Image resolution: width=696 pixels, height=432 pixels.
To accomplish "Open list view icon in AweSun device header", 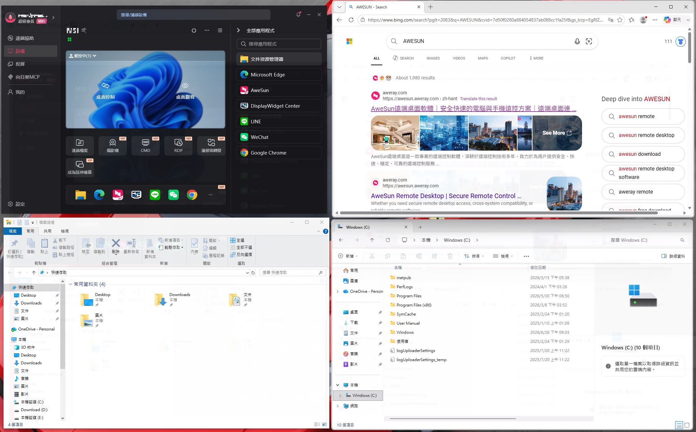I will pos(220,30).
